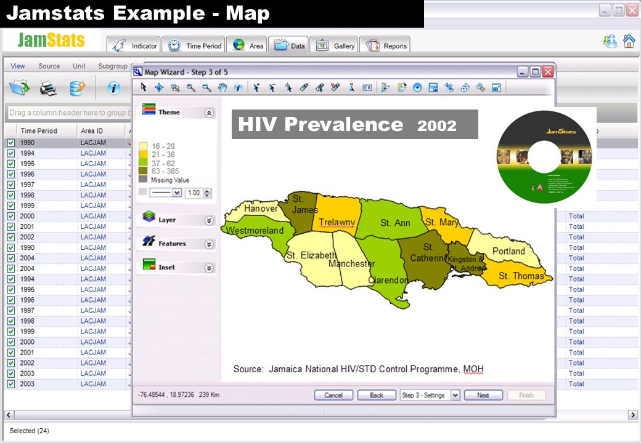The width and height of the screenshot is (641, 443).
Task: Toggle checkbox of 1994 row below highlighted 1990
Action: click(x=11, y=153)
